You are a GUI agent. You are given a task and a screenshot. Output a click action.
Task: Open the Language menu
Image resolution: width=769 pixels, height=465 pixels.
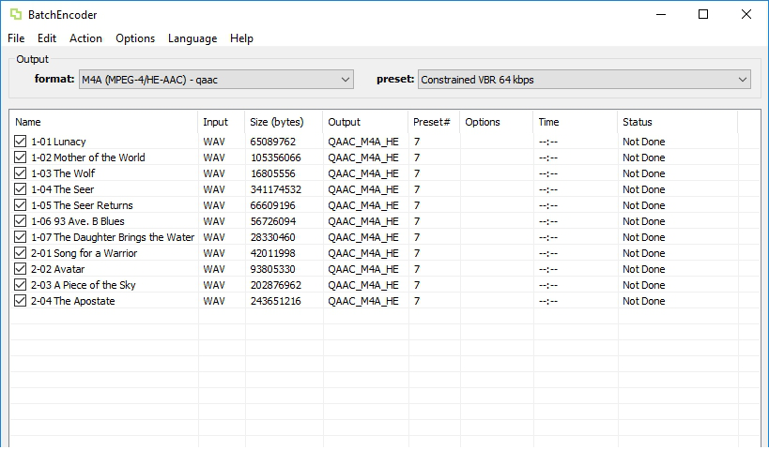click(x=192, y=38)
